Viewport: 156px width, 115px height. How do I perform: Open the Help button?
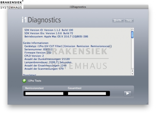click(129, 20)
